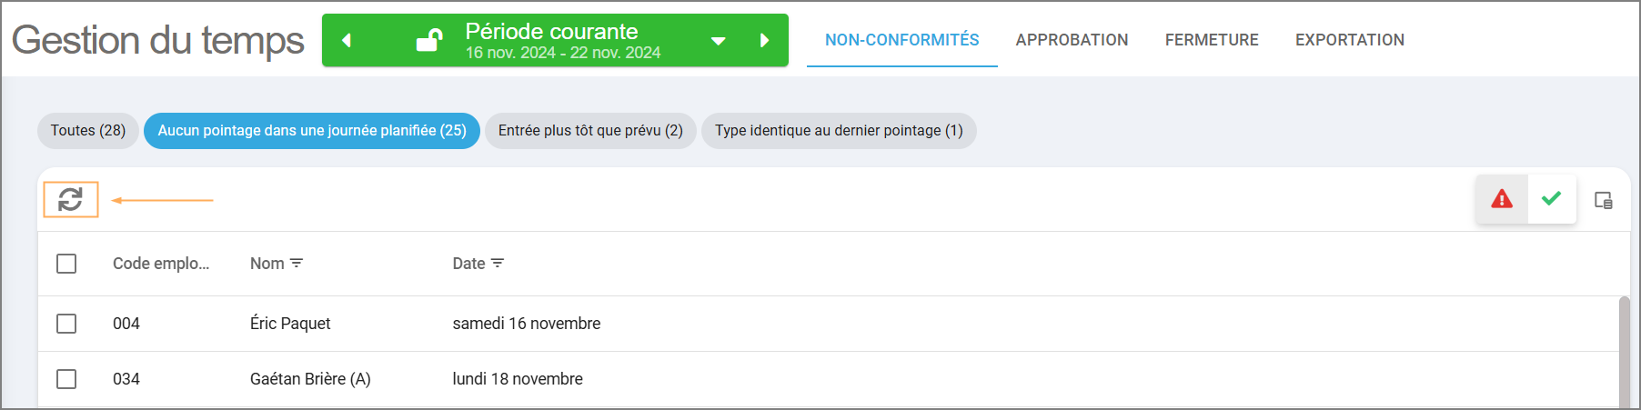
Task: Go to previous period with left arrow
Action: click(x=346, y=40)
